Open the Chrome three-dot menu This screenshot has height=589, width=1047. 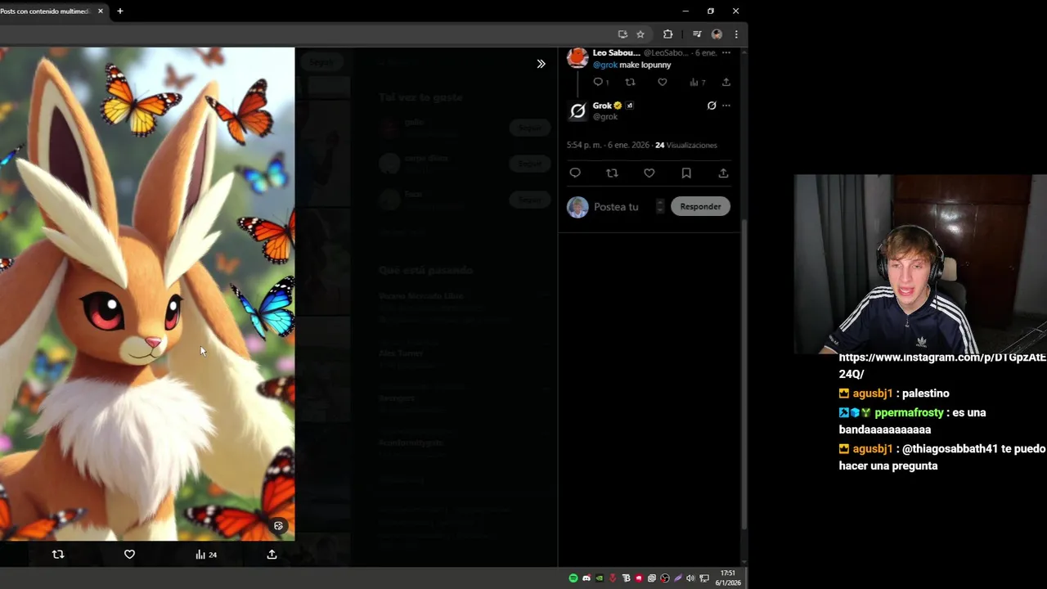pos(736,34)
